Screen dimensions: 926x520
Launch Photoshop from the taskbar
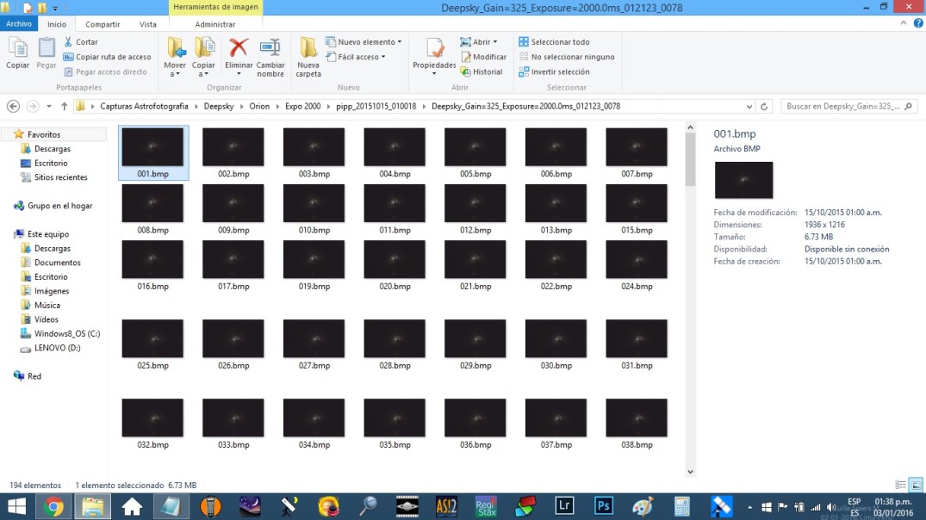pos(603,506)
